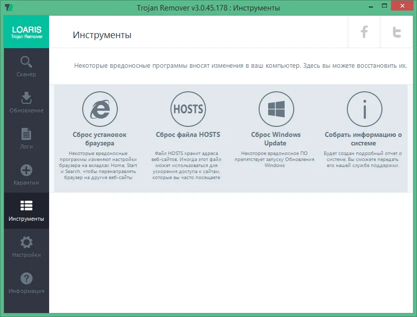
Task: Open the Настройки gear icon
Action: click(27, 242)
